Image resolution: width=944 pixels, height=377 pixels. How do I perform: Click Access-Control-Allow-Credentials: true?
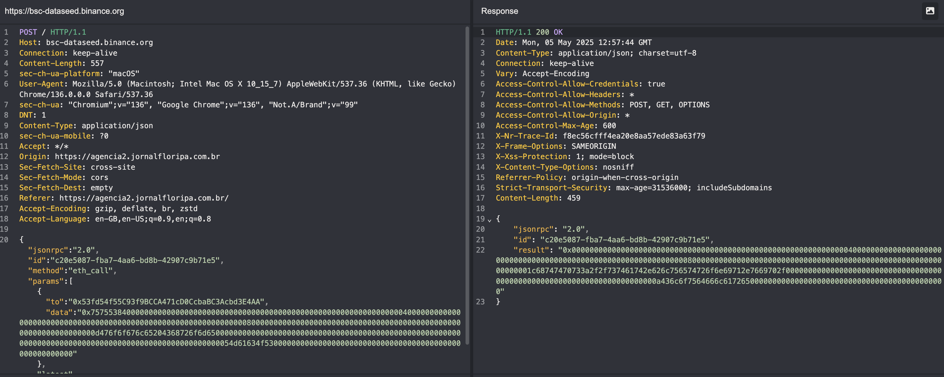(x=580, y=84)
